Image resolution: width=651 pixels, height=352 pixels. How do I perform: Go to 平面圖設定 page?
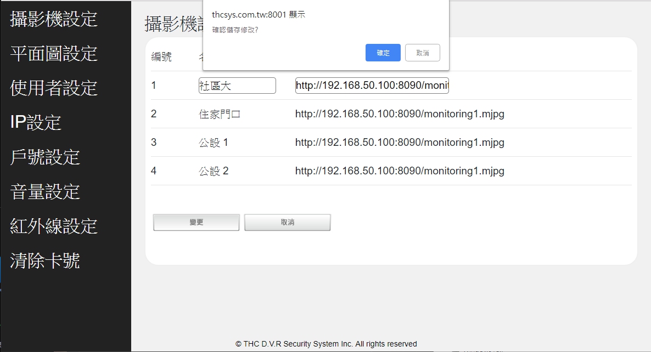click(54, 54)
